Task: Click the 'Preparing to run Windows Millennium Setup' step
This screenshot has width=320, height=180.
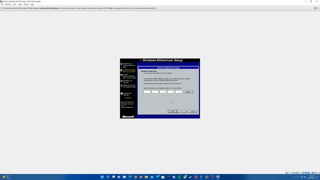Action: pos(129,65)
